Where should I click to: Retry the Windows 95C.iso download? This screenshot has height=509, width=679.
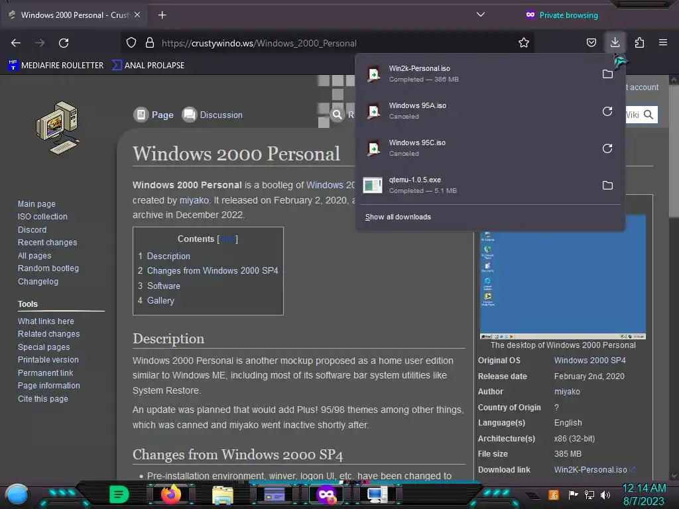(607, 148)
